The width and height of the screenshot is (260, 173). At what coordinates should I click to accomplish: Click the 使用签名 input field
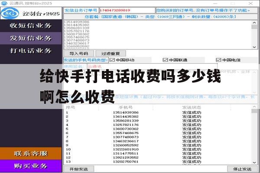tap(152, 67)
